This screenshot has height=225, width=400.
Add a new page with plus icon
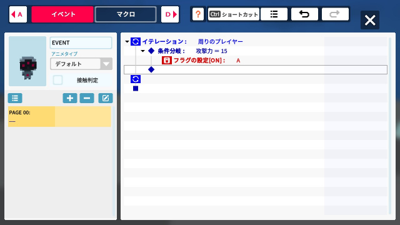[x=70, y=98]
